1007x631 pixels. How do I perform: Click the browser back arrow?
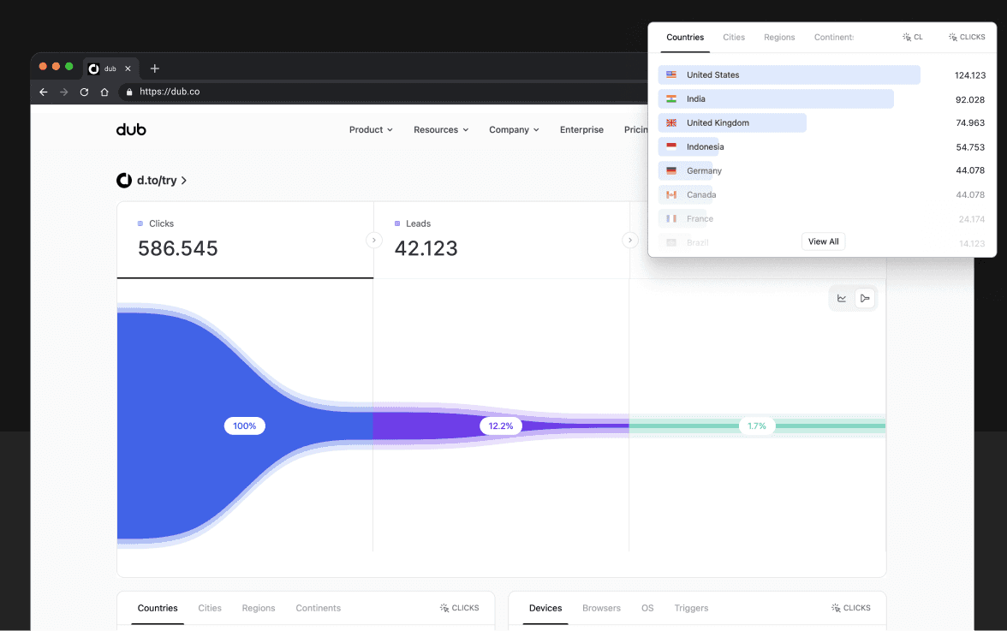coord(44,92)
